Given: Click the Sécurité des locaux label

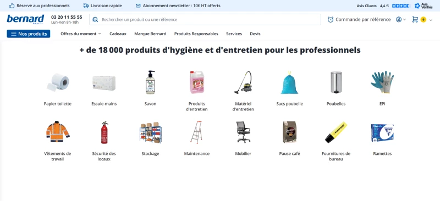Looking at the screenshot, I should click(104, 157).
